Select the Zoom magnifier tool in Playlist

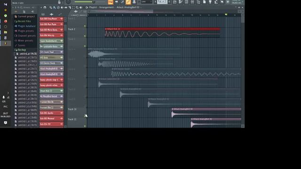tap(77, 8)
